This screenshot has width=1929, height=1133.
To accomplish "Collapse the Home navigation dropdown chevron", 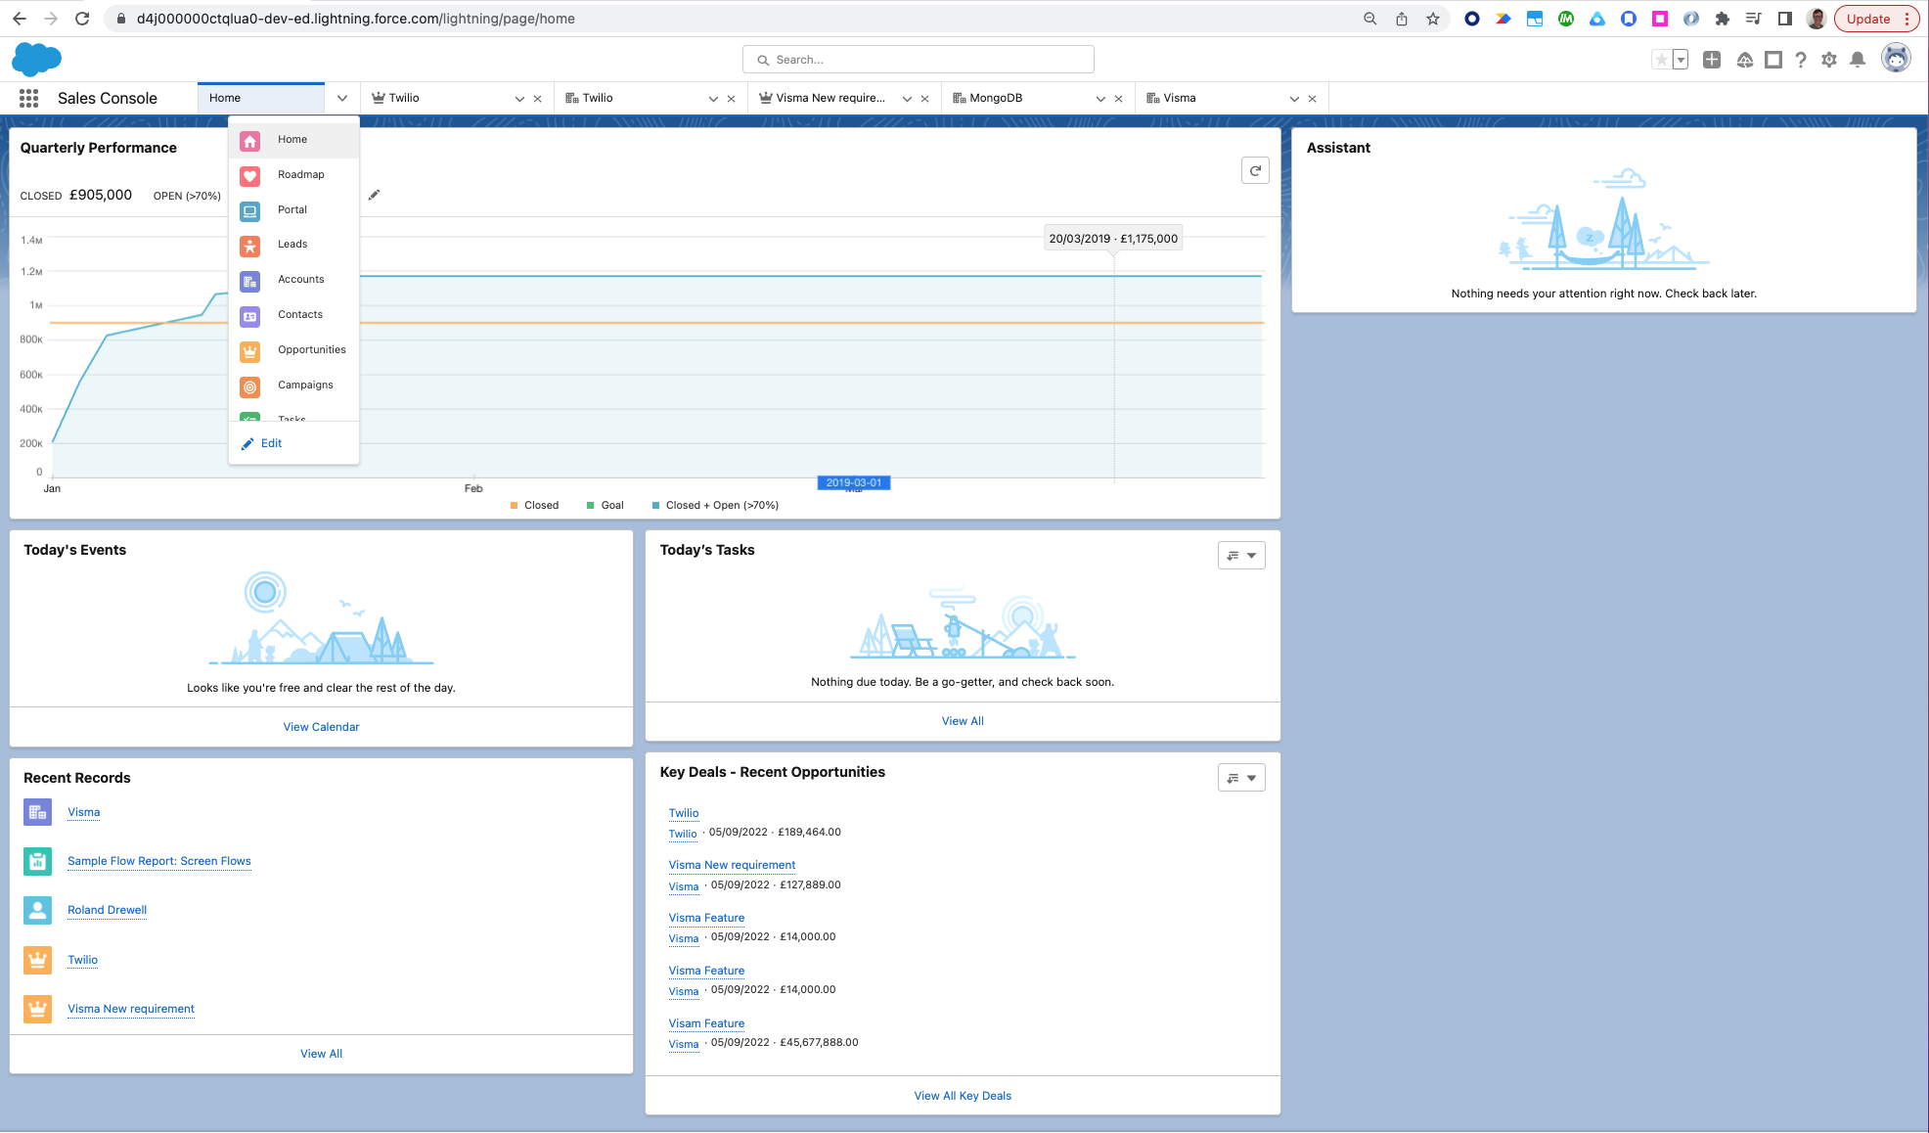I will coord(342,98).
